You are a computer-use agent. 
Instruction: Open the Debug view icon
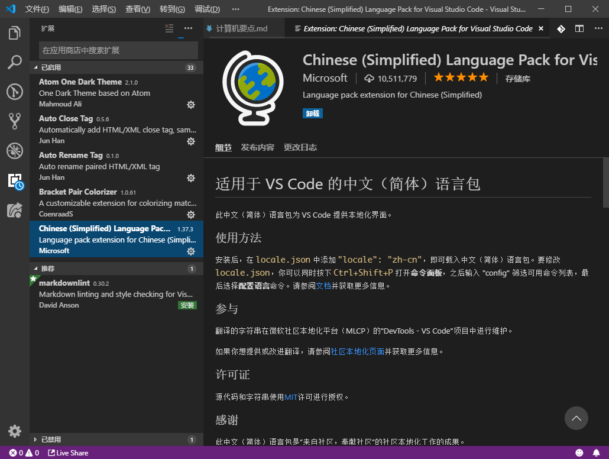click(x=15, y=151)
